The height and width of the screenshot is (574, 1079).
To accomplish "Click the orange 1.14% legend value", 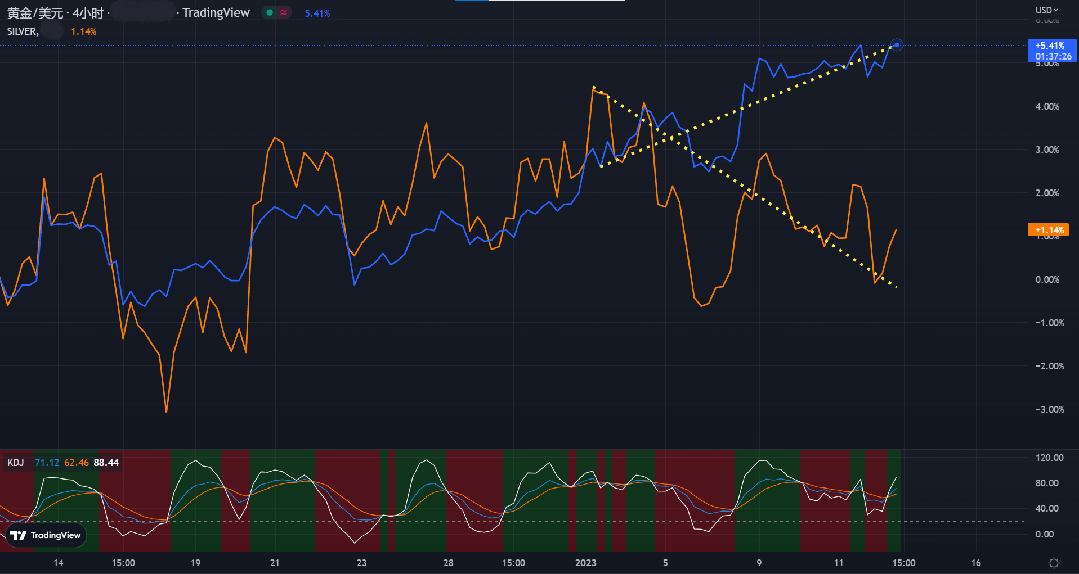I will [84, 31].
